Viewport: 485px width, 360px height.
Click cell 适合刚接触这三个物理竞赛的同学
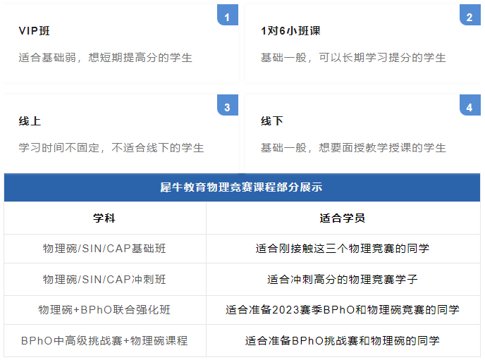pyautogui.click(x=343, y=249)
